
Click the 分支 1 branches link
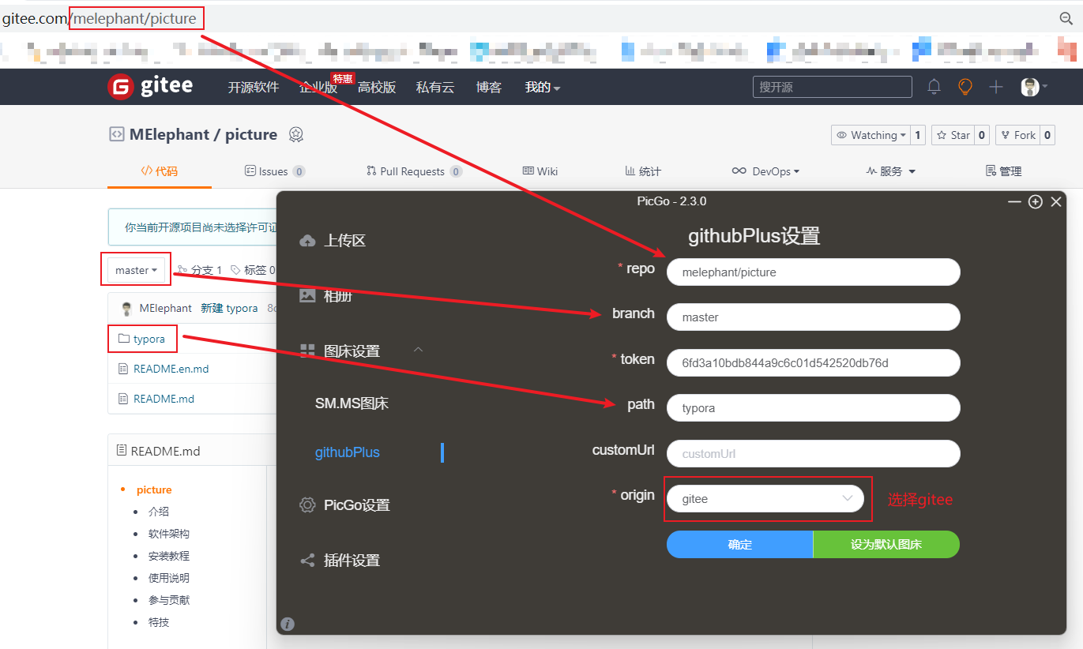point(201,270)
